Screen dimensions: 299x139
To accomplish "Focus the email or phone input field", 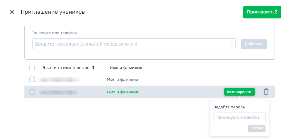I will [x=134, y=44].
